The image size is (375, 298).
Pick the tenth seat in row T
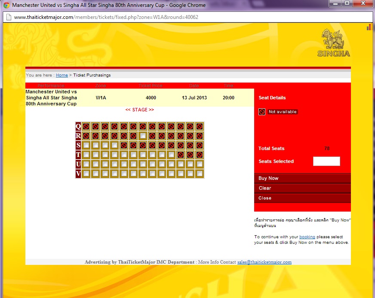click(171, 155)
